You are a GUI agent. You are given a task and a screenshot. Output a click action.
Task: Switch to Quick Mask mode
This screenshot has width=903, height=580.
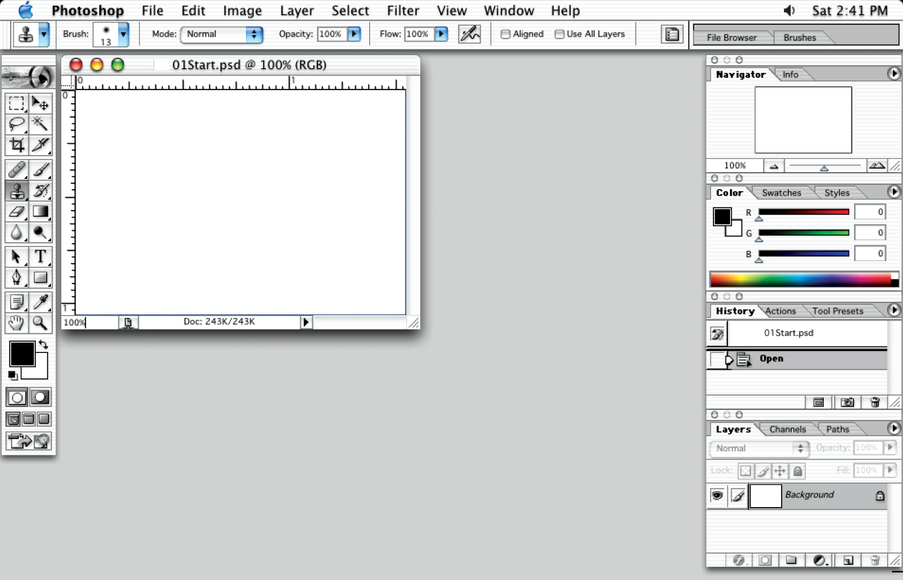pos(41,397)
